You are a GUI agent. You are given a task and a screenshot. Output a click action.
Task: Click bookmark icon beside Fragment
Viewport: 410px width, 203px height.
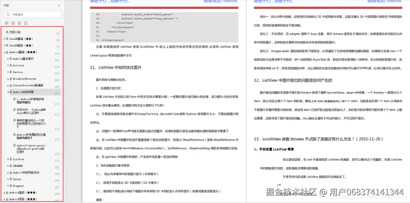pos(11,186)
